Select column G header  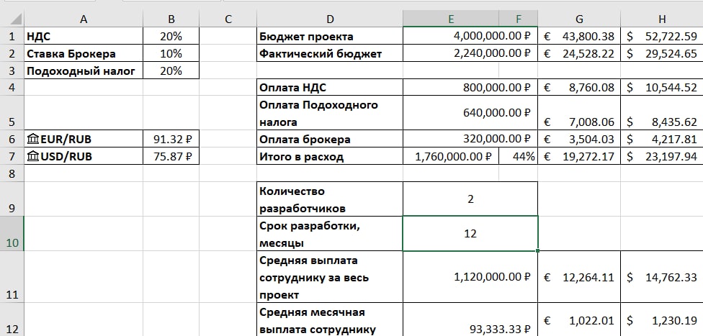(579, 19)
